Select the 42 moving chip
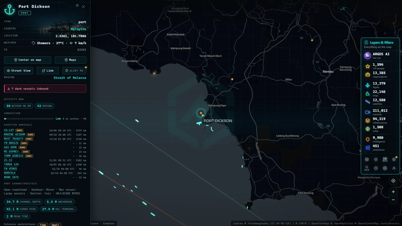Screen dimensions: 402x226 [44, 106]
